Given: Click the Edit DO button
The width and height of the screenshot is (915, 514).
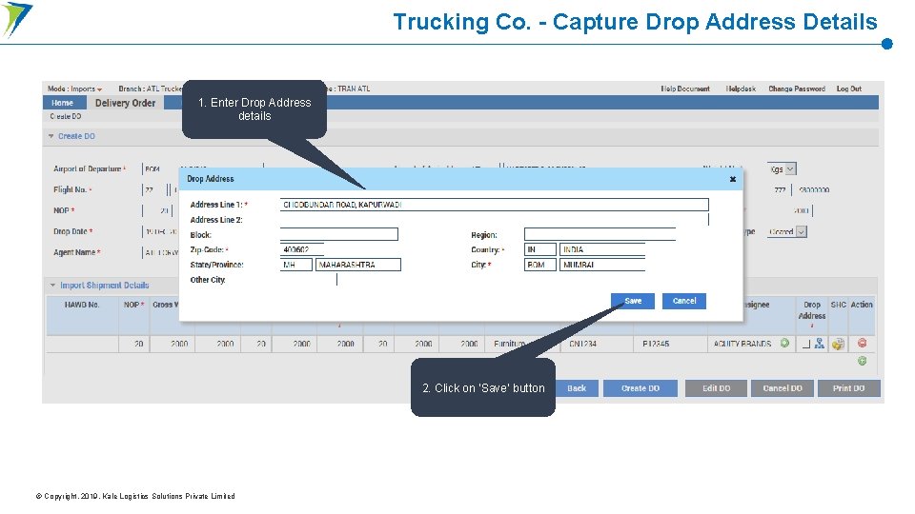Looking at the screenshot, I should pyautogui.click(x=716, y=388).
